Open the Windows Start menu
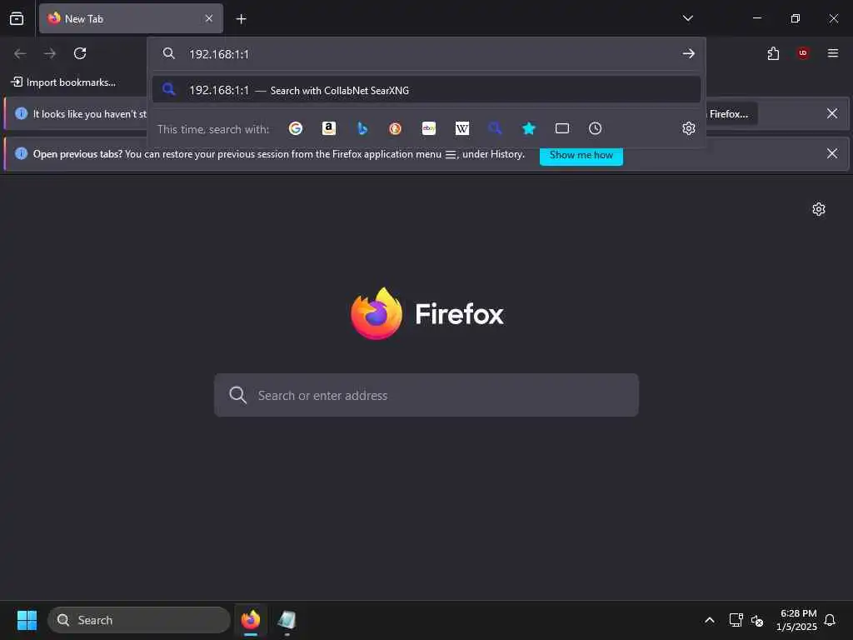 (x=27, y=620)
